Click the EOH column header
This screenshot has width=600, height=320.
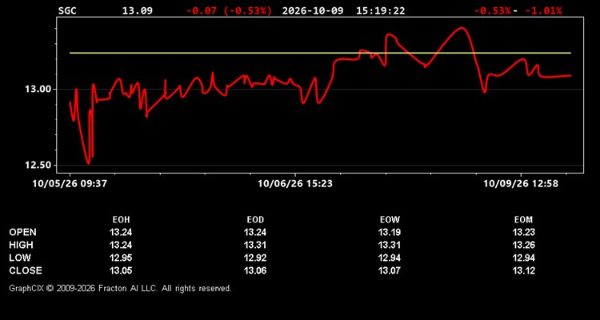121,220
